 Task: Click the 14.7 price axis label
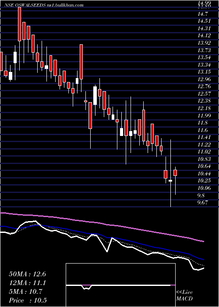(202, 14)
